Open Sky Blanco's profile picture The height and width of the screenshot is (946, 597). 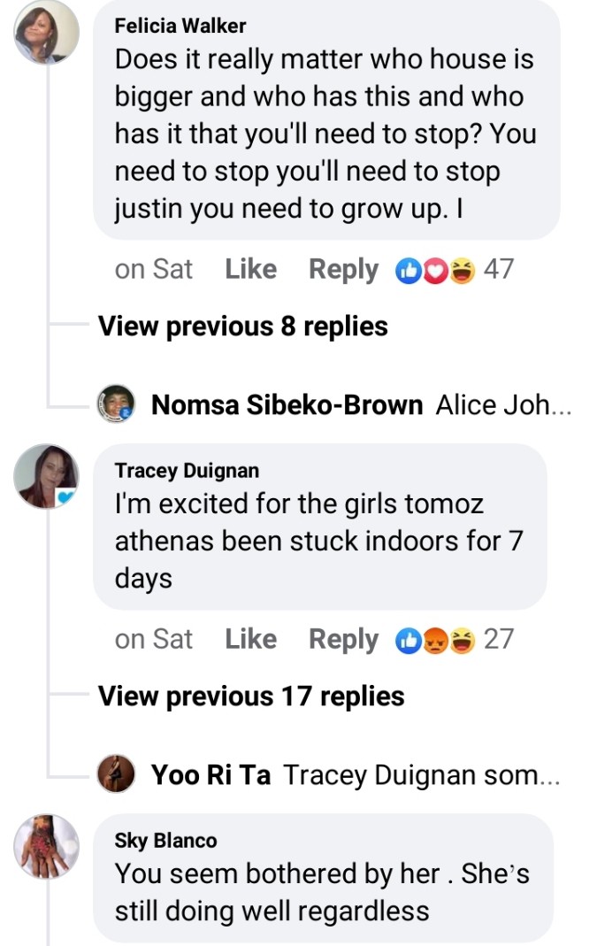[x=46, y=846]
